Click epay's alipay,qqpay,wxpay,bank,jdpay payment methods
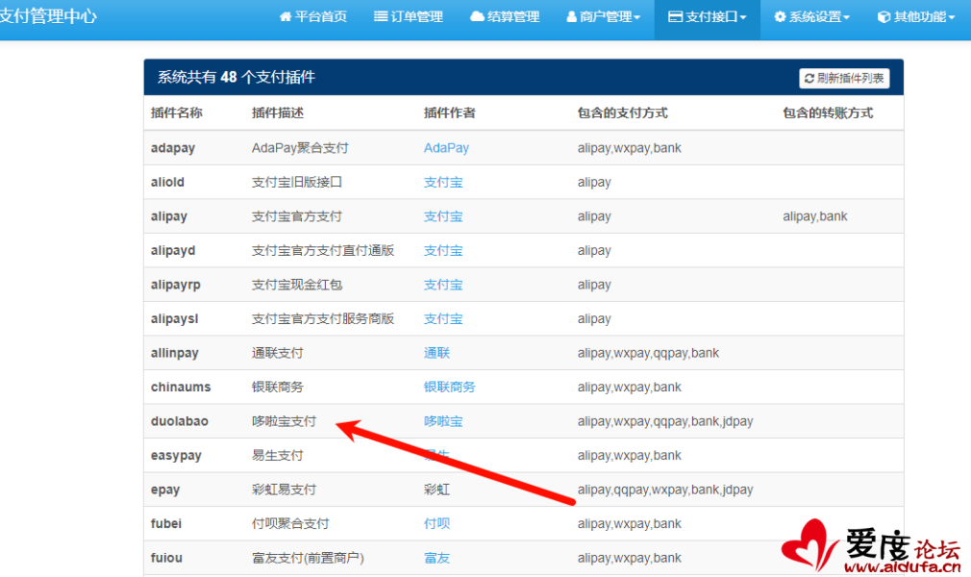 [x=665, y=489]
